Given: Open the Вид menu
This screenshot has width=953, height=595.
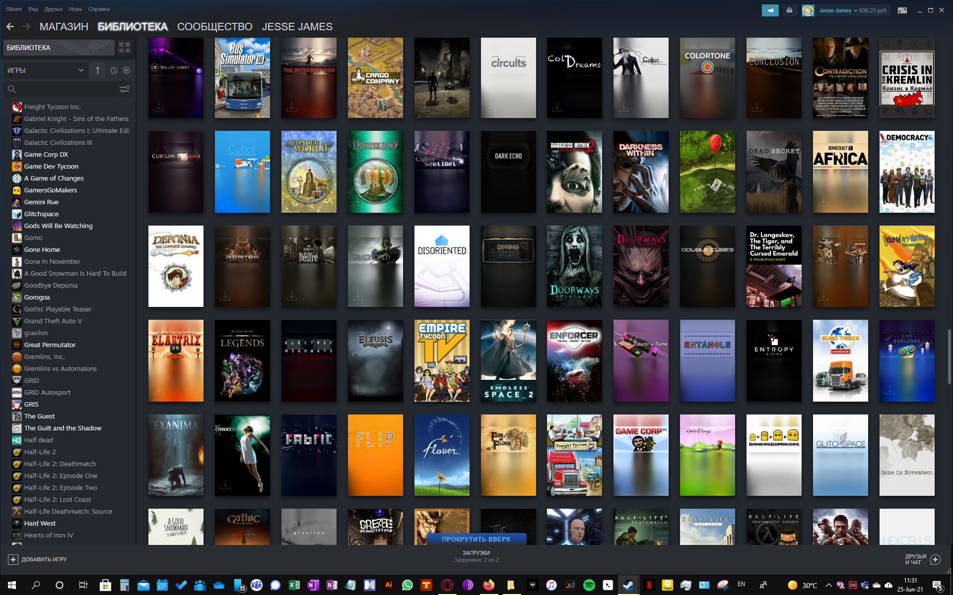Looking at the screenshot, I should [33, 9].
